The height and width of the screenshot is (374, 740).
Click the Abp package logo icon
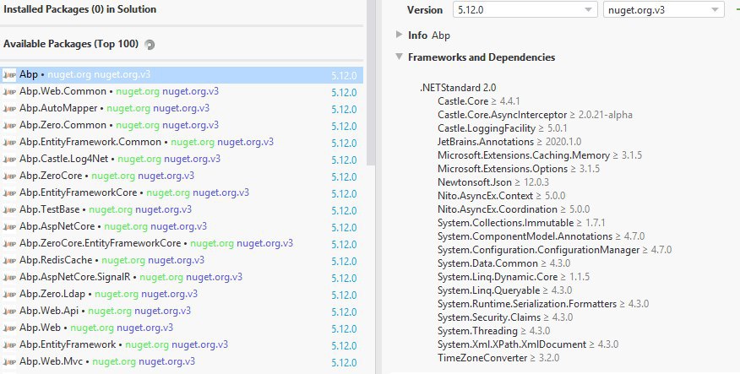click(x=9, y=75)
